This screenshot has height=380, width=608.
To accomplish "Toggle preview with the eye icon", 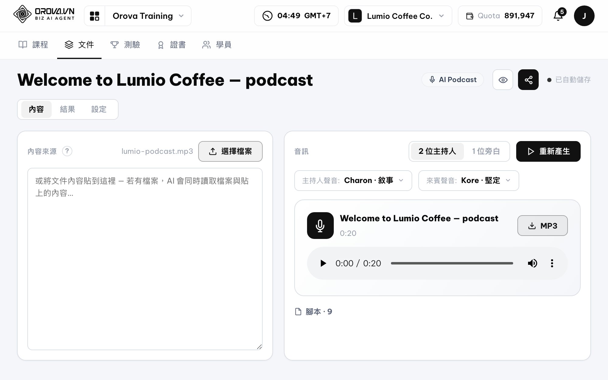I will point(503,80).
